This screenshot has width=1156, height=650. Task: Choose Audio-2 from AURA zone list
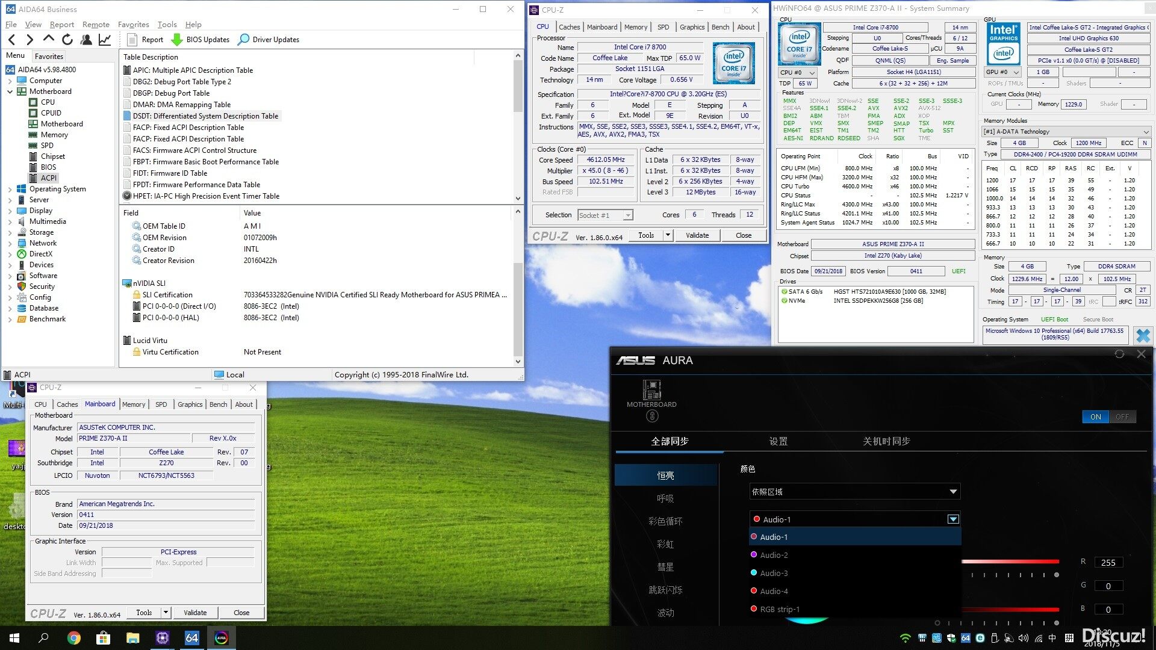tap(855, 555)
